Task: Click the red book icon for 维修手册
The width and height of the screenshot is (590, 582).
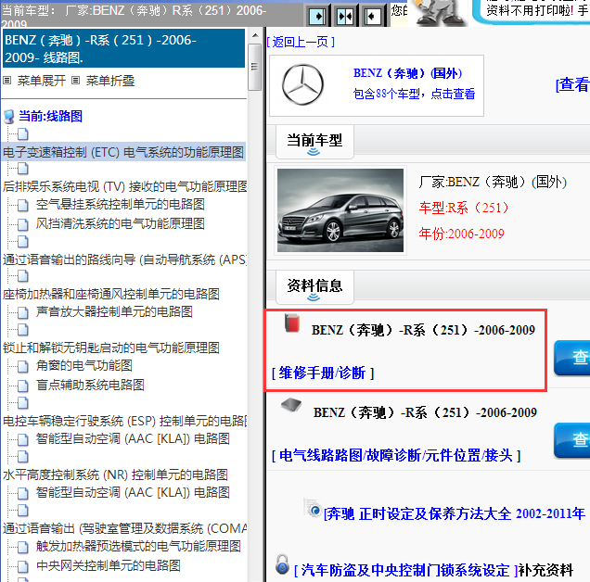Action: [292, 323]
